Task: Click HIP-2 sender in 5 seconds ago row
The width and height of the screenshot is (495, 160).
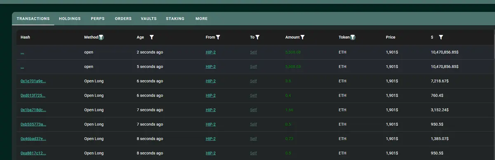Action: coord(211,67)
